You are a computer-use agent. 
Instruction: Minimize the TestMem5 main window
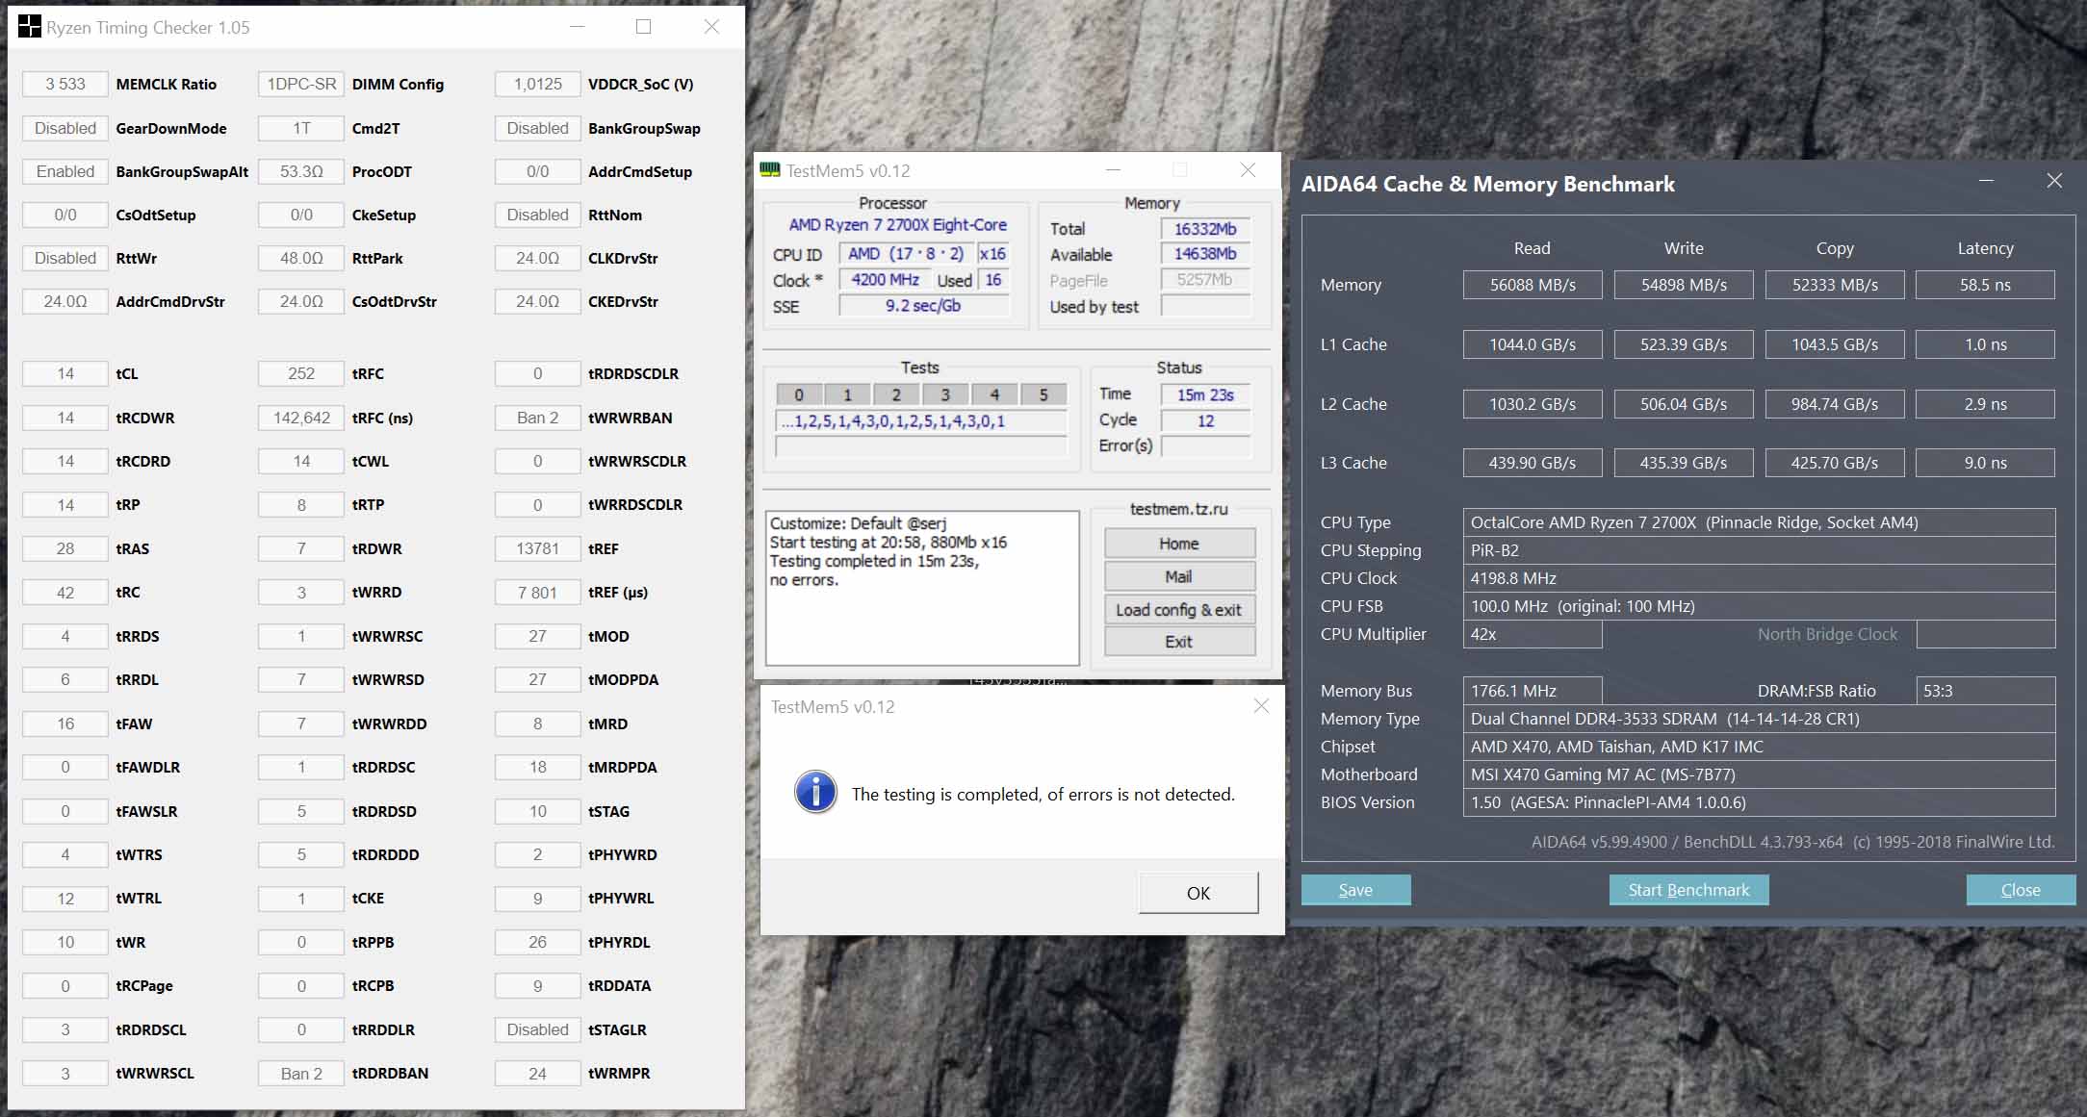coord(1113,170)
